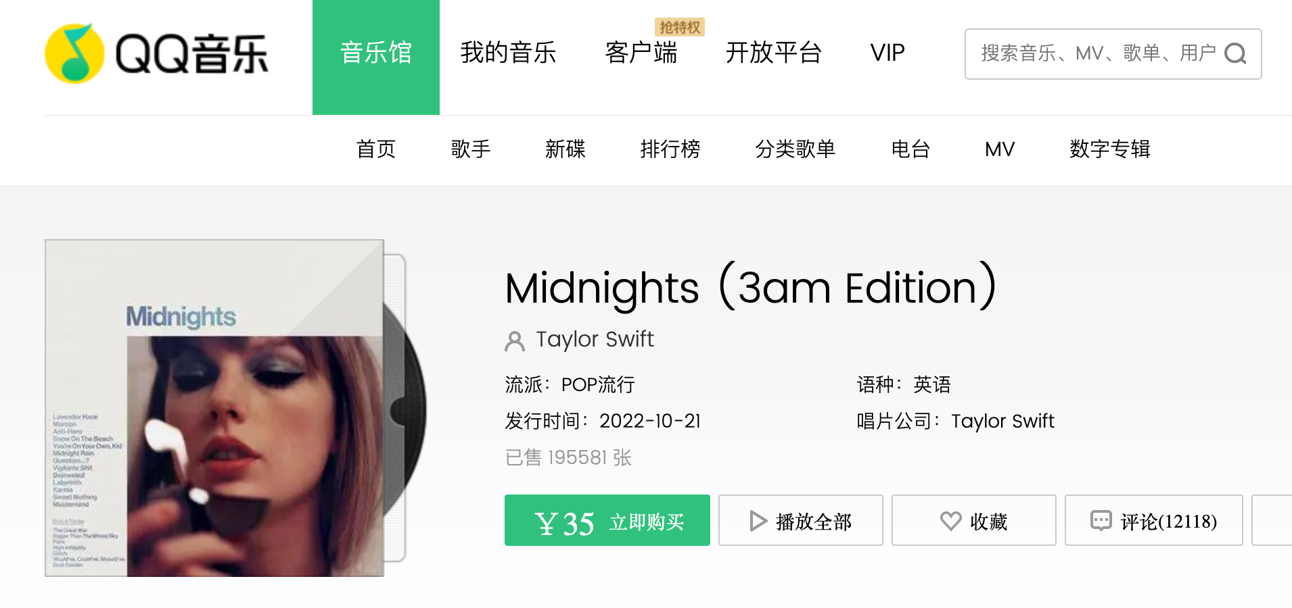Click the magnifier icon in the search bar
1292x608 pixels.
1237,54
